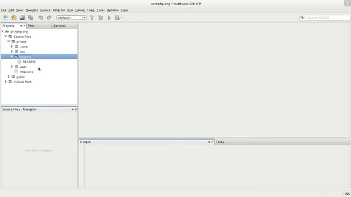This screenshot has width=351, height=197.
Task: Click the Open Project toolbar icon
Action: click(22, 18)
